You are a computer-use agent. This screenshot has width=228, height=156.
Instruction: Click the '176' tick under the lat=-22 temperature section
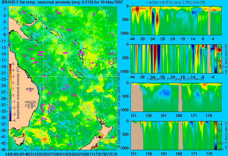tap(209, 116)
